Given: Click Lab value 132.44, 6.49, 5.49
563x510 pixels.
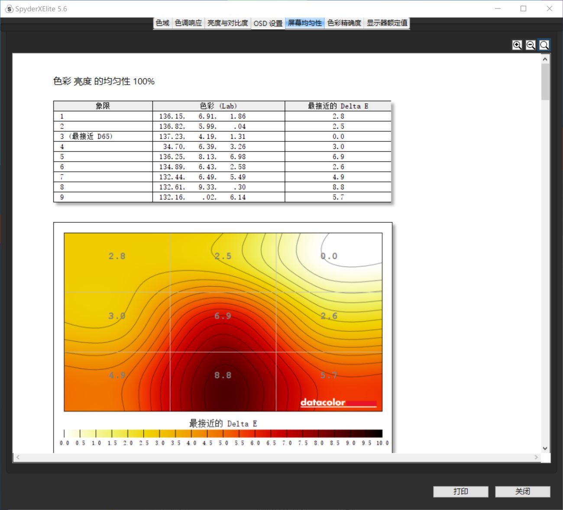Looking at the screenshot, I should tap(202, 177).
